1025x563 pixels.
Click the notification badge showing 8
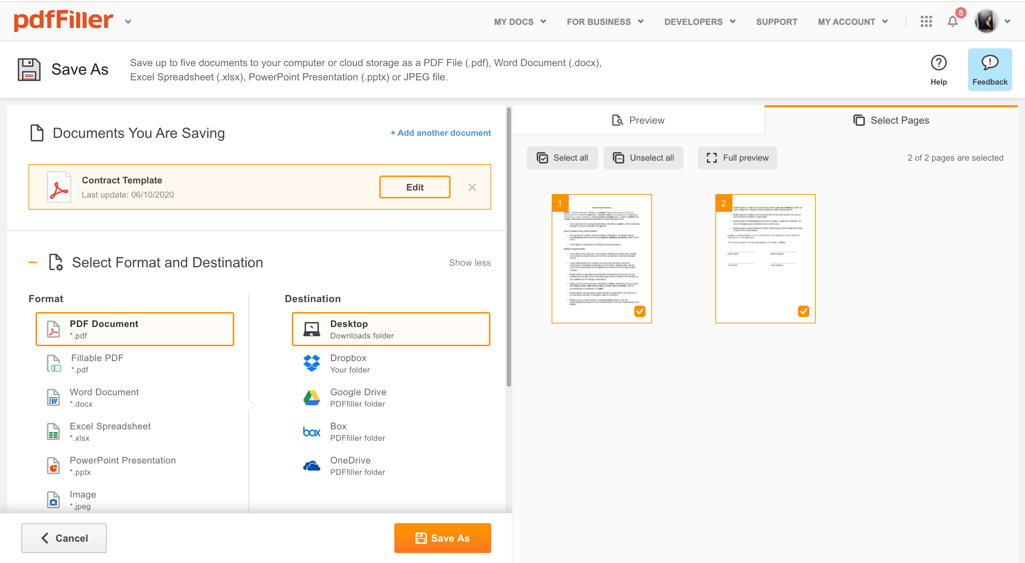tap(960, 13)
